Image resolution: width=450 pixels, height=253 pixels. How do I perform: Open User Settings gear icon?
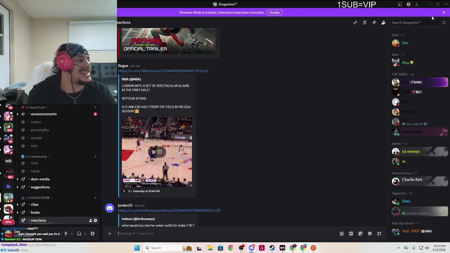pyautogui.click(x=92, y=234)
